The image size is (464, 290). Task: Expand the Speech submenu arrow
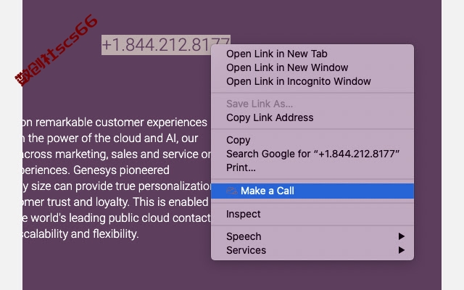(401, 236)
